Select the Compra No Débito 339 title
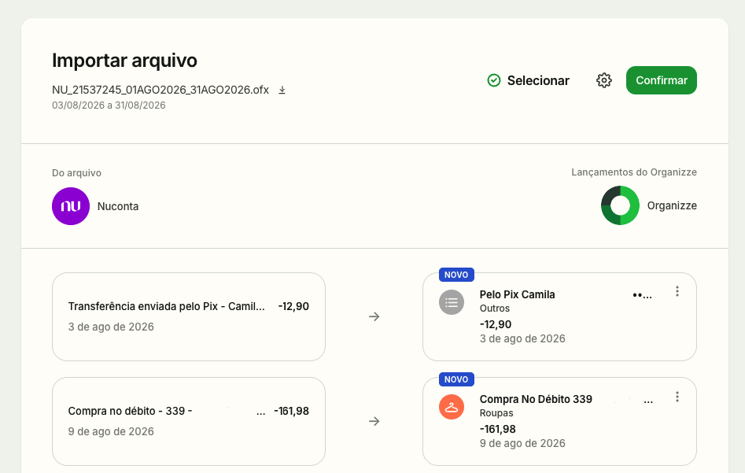Screen dimensions: 745x473 click(536, 399)
